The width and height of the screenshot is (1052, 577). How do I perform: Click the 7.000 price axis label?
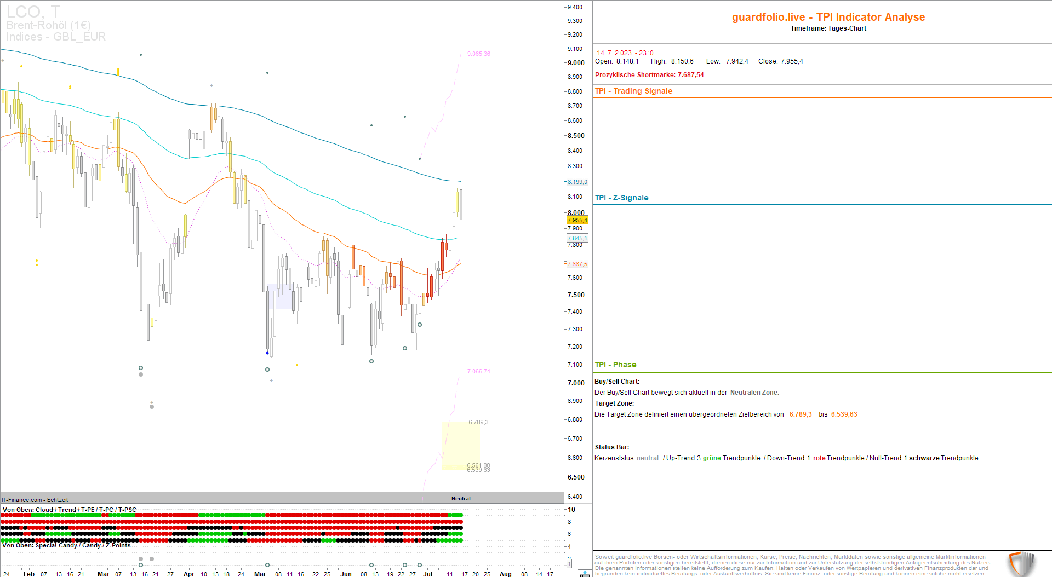576,383
